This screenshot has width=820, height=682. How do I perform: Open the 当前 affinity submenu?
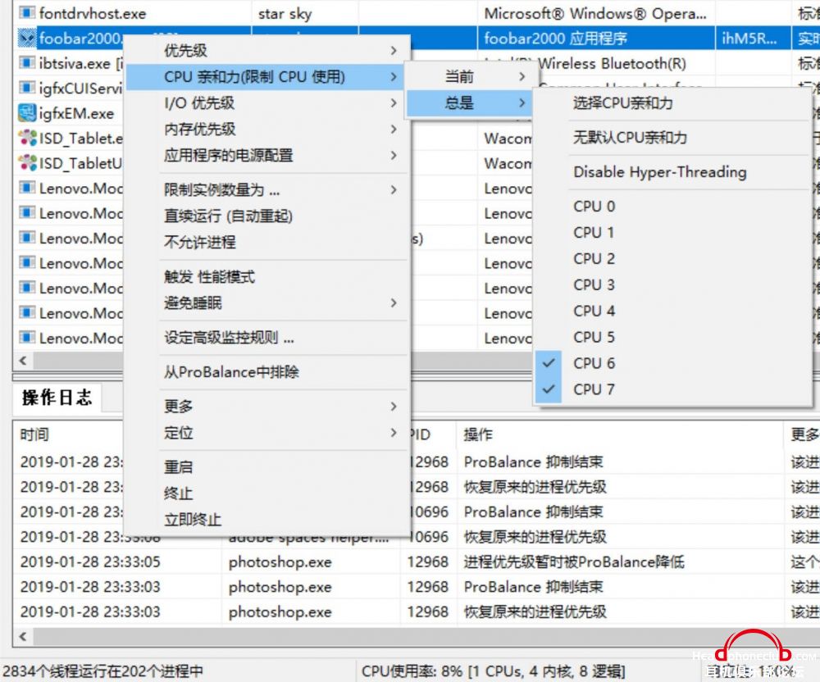click(x=470, y=76)
